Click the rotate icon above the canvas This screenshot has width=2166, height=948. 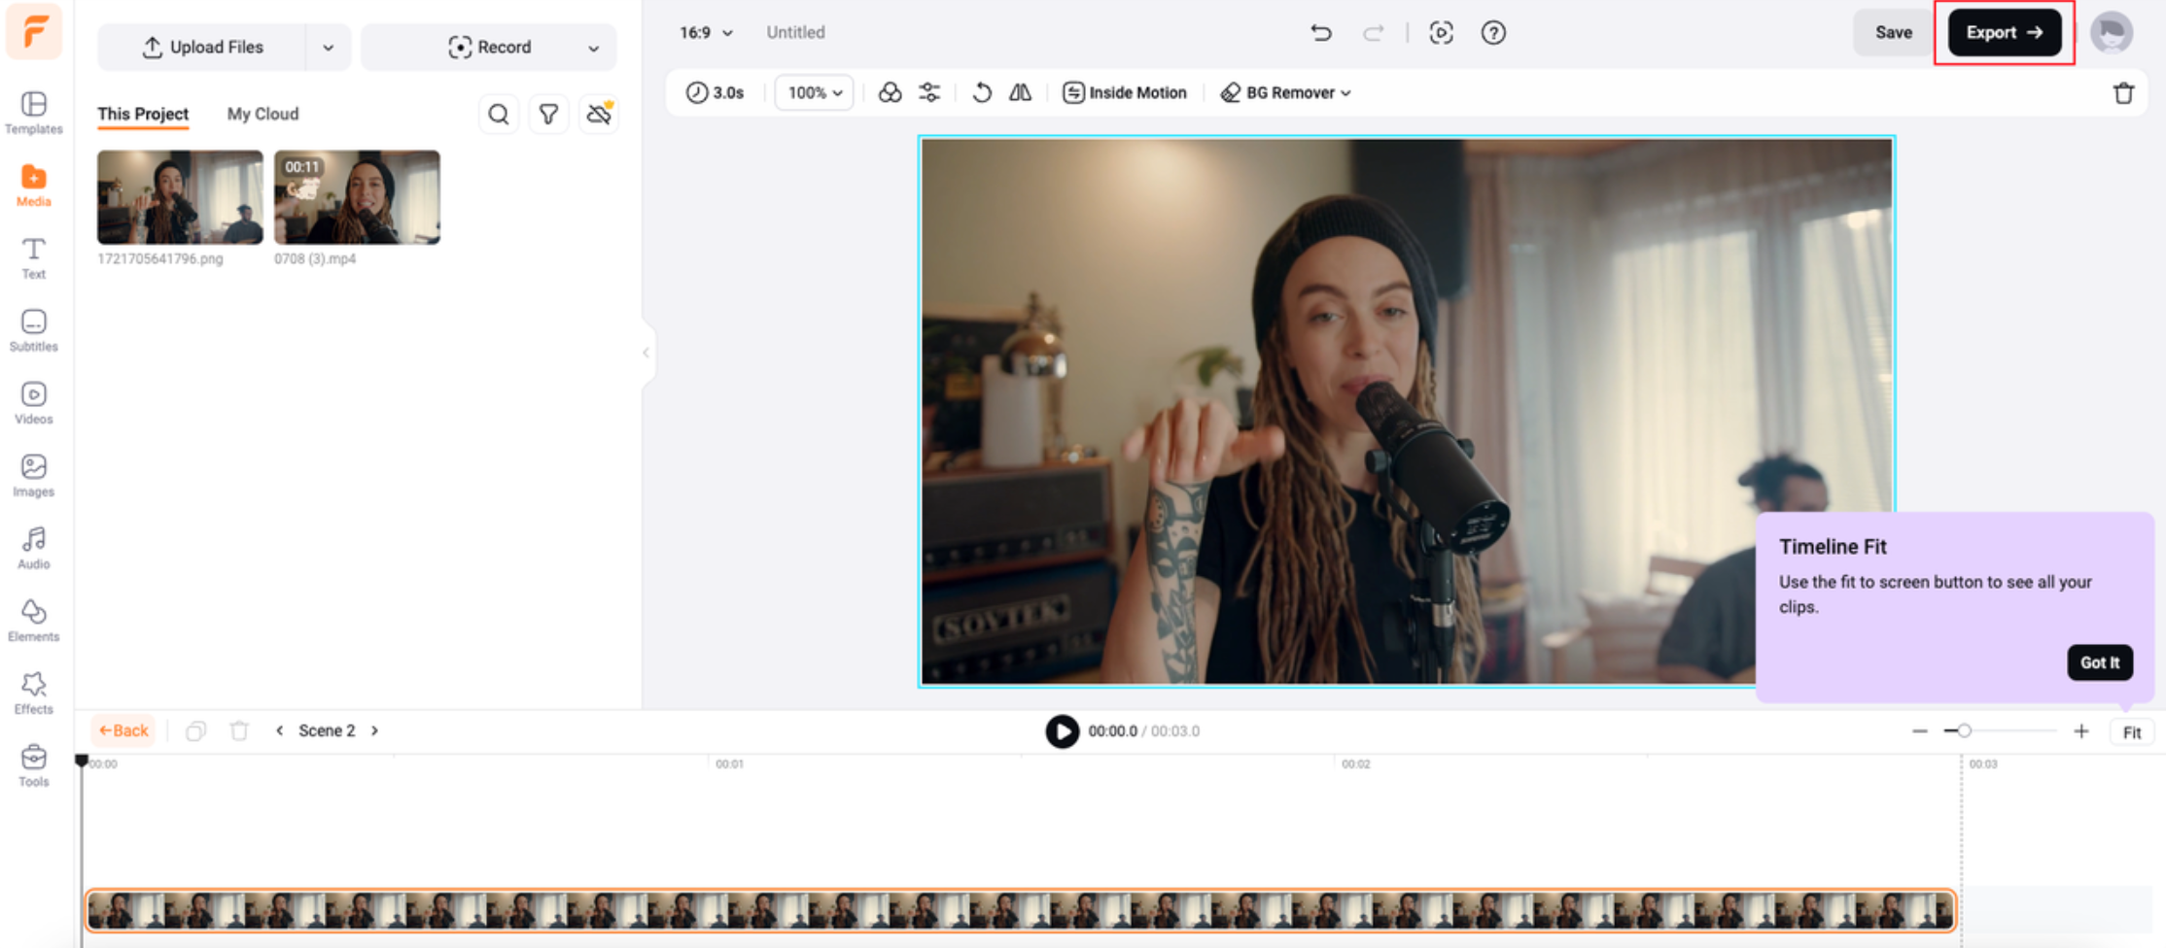pos(982,92)
